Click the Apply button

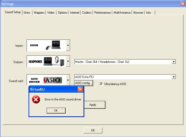(95, 105)
